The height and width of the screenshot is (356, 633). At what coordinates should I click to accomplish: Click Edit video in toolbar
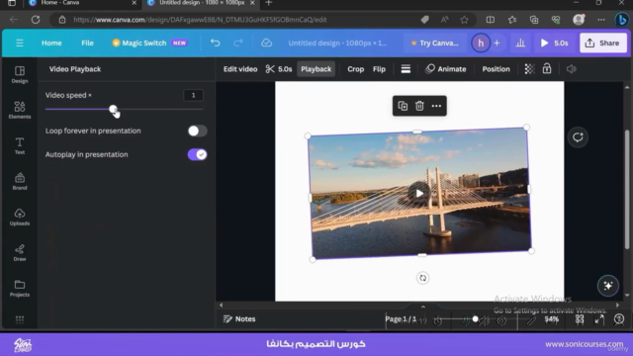[240, 69]
